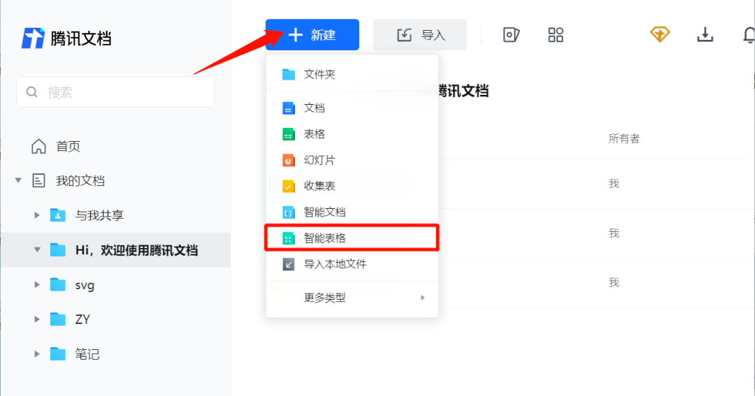The height and width of the screenshot is (396, 755).
Task: Choose 文件夹 from the new menu
Action: (x=352, y=74)
